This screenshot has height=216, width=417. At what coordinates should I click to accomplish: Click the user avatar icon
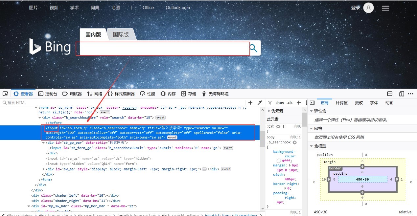[368, 8]
